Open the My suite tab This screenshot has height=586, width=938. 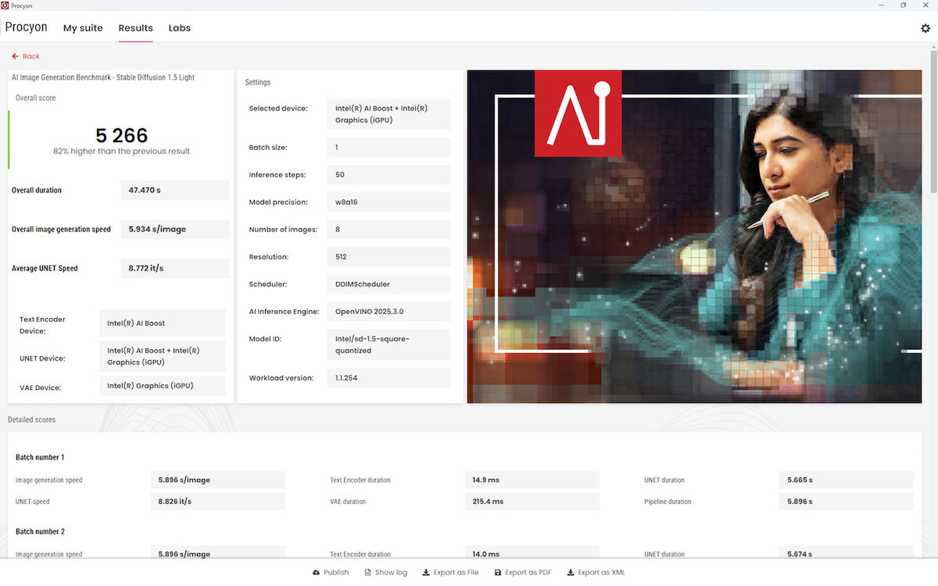click(x=83, y=28)
